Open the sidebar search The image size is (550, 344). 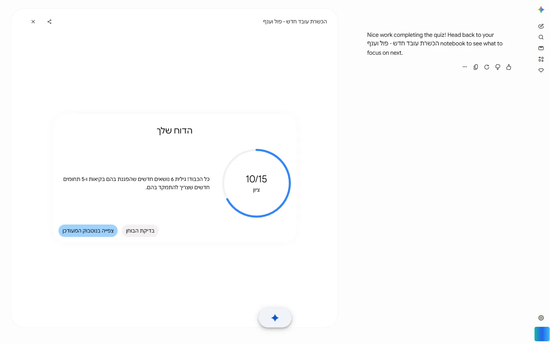coord(541,37)
